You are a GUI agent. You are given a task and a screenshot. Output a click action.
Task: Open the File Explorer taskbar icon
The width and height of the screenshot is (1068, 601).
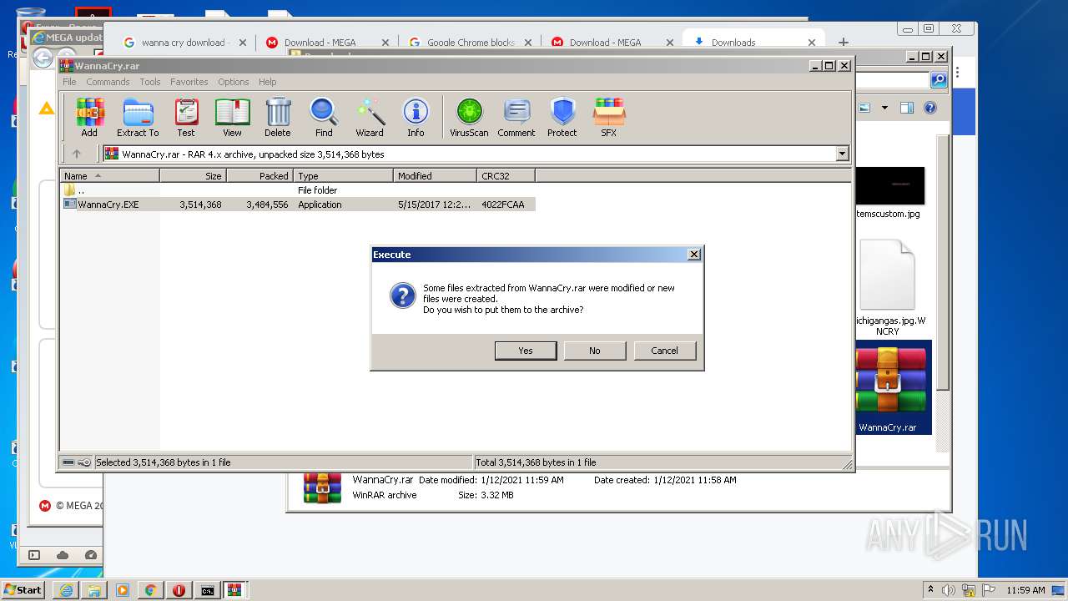(x=94, y=590)
